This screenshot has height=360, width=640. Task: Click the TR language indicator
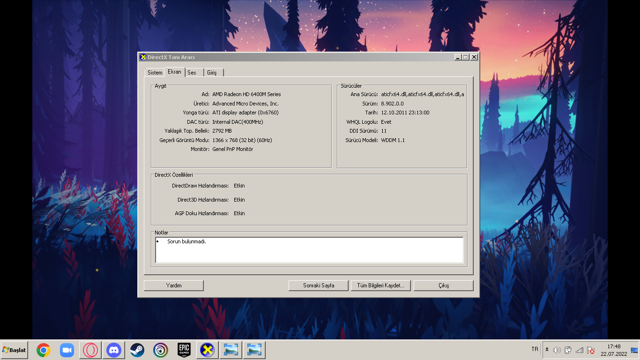pyautogui.click(x=535, y=349)
